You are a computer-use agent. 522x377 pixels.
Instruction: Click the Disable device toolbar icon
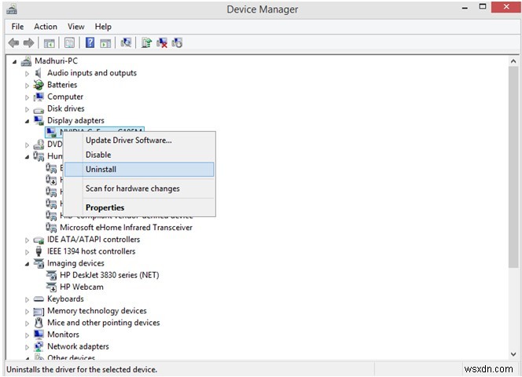[177, 42]
